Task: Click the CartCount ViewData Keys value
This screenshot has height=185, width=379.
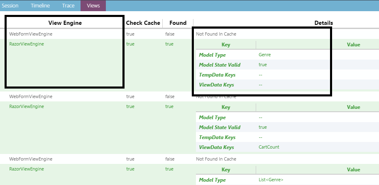Action: tap(269, 147)
